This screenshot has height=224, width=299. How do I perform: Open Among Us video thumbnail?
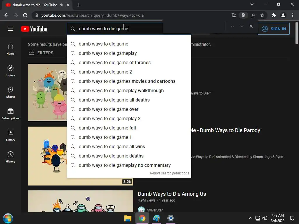[81, 201]
